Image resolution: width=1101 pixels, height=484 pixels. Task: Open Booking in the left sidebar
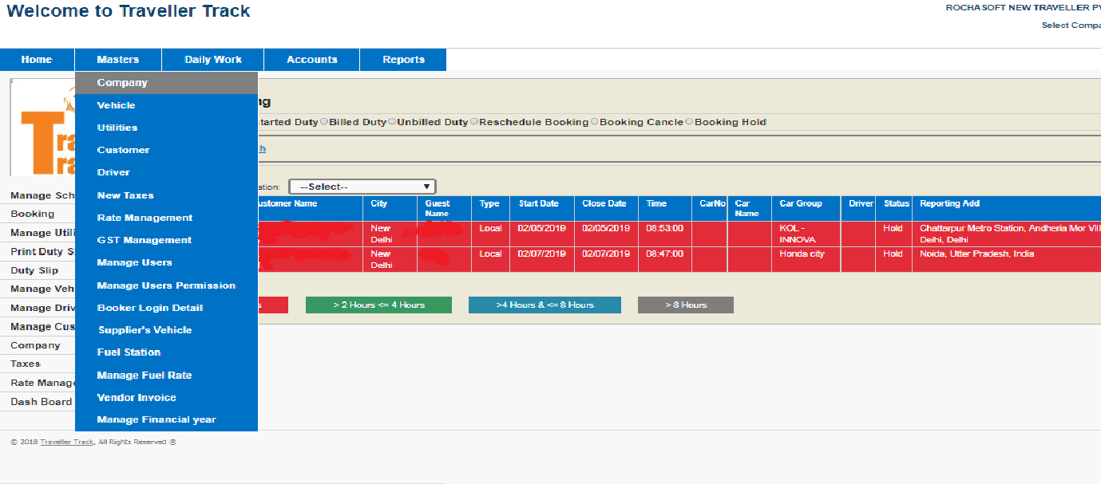click(x=33, y=214)
